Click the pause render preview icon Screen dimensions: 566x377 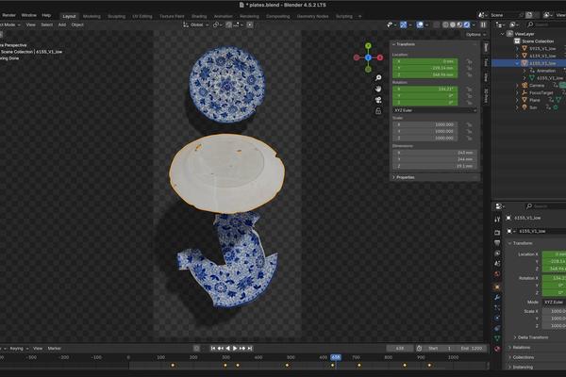[x=483, y=25]
